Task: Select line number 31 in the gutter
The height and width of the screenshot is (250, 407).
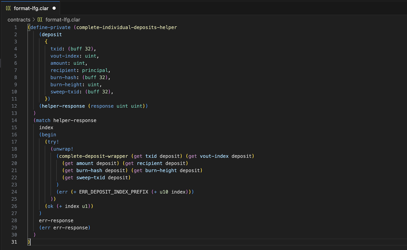Action: pos(14,242)
